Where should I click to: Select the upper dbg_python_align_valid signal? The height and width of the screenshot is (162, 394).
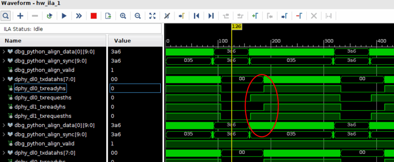click(x=45, y=70)
